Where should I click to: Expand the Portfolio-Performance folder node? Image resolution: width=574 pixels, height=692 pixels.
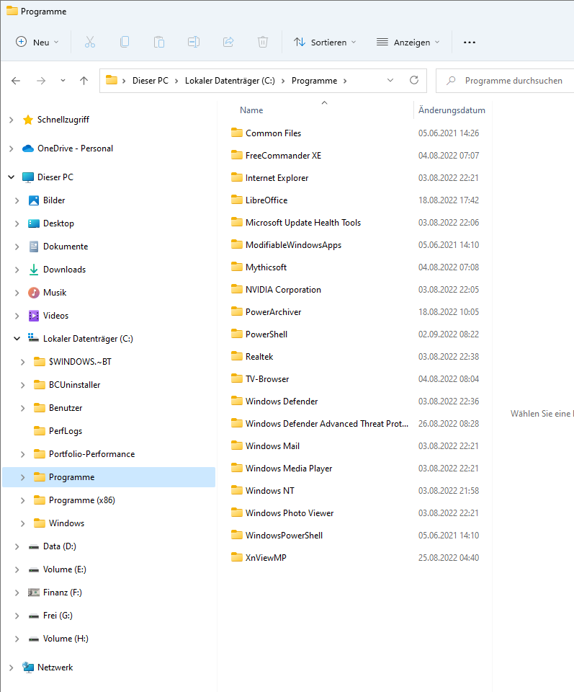pyautogui.click(x=23, y=454)
